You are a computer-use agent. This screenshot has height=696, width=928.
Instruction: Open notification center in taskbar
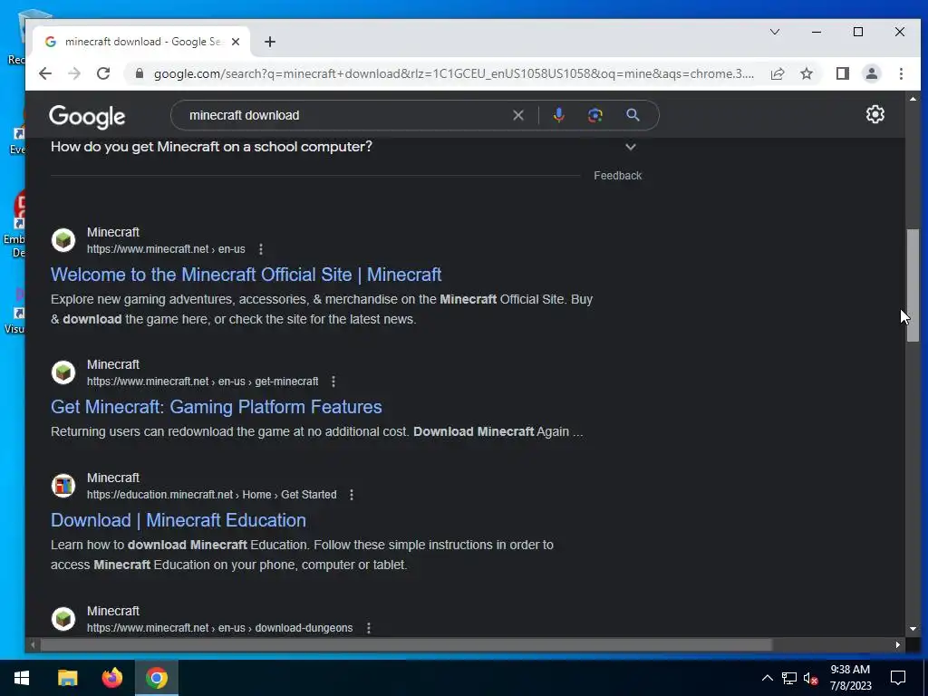(898, 678)
